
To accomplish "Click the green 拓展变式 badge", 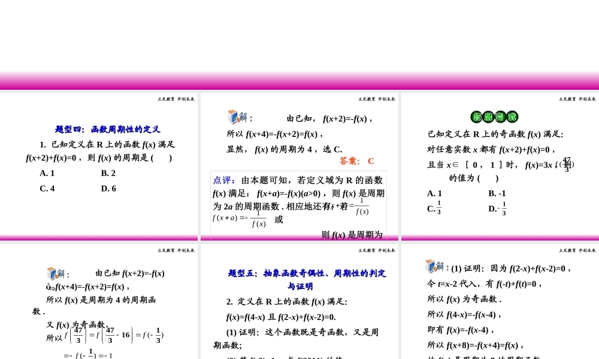I will tap(494, 117).
